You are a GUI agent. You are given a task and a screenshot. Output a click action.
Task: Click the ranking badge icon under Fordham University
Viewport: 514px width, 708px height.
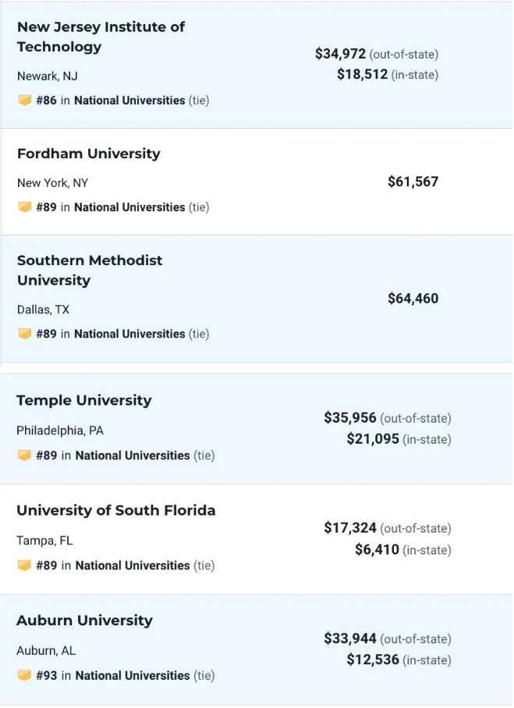[25, 207]
